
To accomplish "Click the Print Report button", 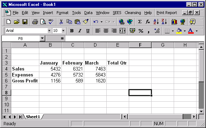I will point(167,13).
